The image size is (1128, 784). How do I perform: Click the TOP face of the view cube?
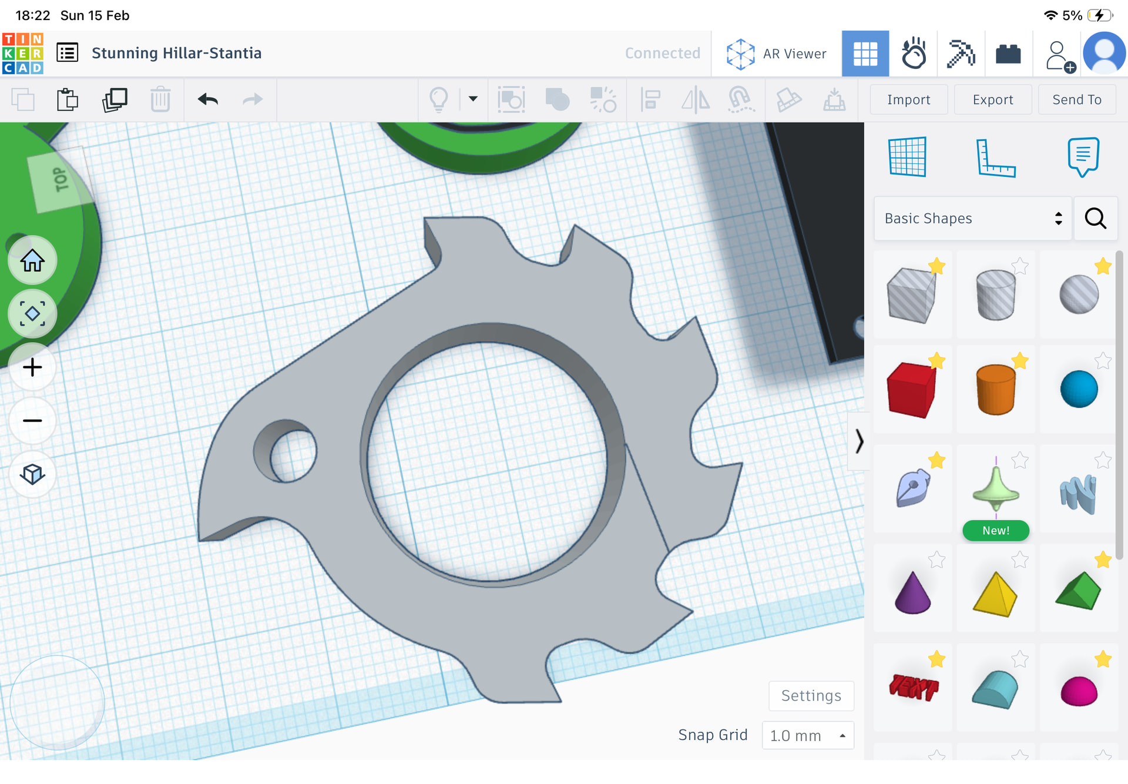[x=62, y=180]
